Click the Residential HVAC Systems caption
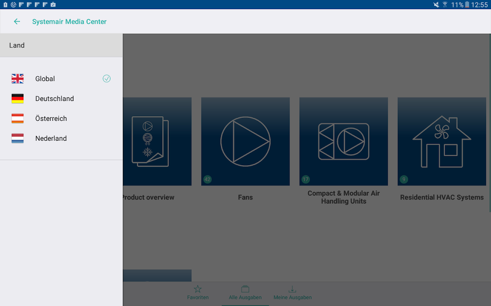 (x=442, y=197)
